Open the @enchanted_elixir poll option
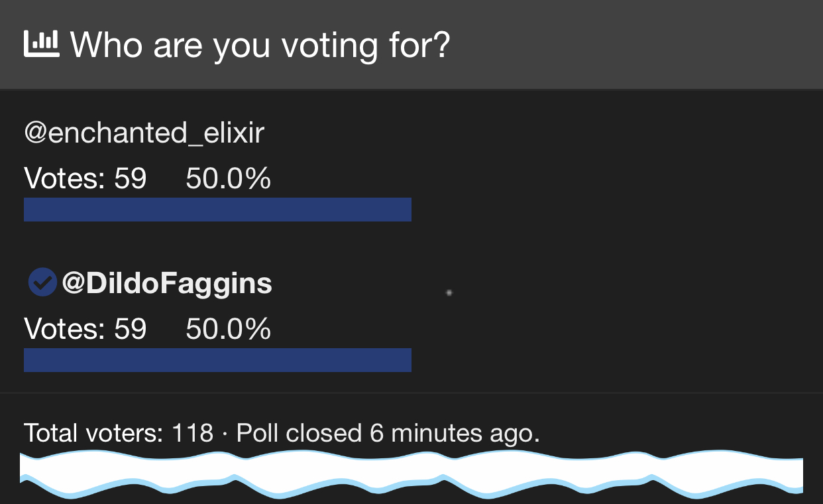The image size is (823, 504). coord(144,133)
